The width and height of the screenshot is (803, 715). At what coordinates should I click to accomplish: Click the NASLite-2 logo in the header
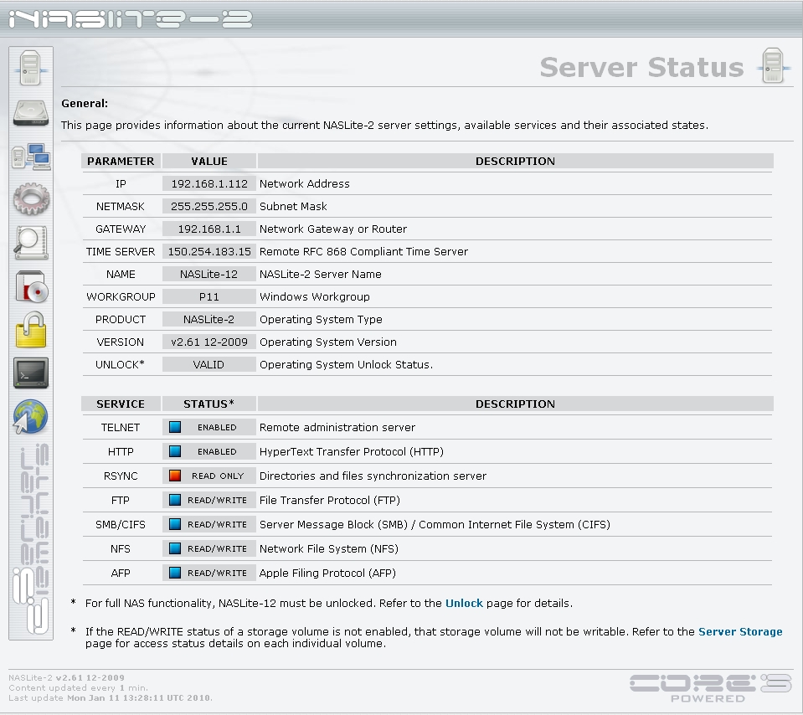tap(131, 19)
